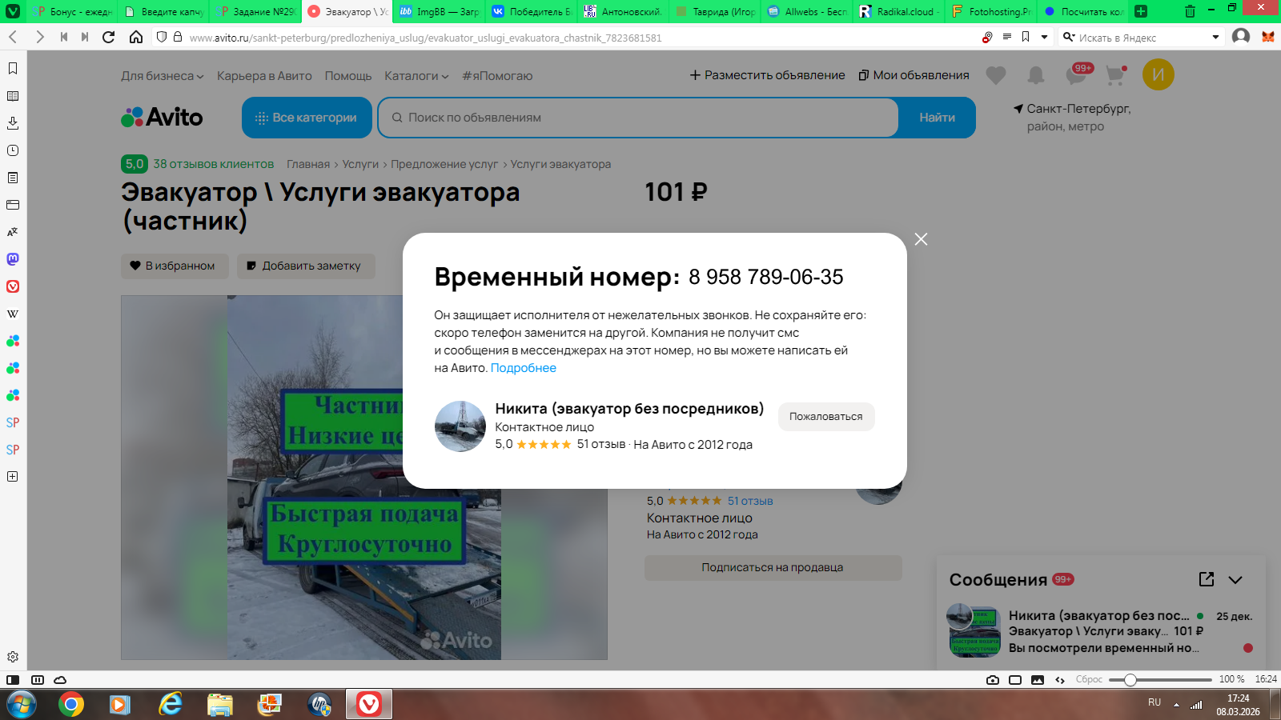The image size is (1281, 720).
Task: Click the Искать в Яндекс search field
Action: point(1140,38)
